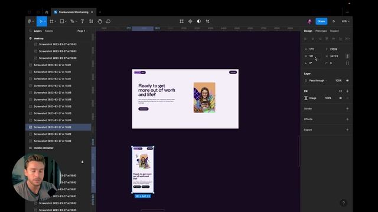The image size is (378, 212).
Task: Add an export setting with plus
Action: (347, 130)
